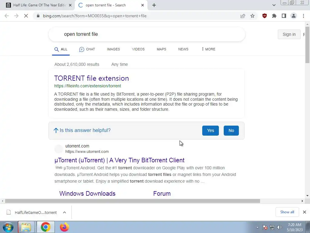310x233 pixels.
Task: Open the Chrome three-dot menu
Action: click(303, 16)
